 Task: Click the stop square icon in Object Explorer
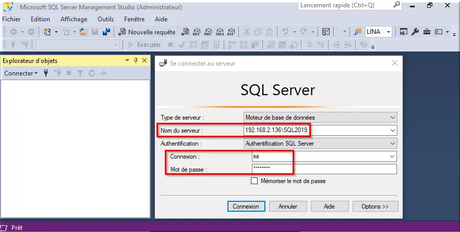click(69, 73)
